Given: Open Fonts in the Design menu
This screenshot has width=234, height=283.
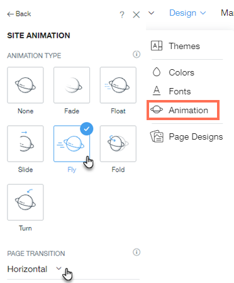Looking at the screenshot, I should click(172, 91).
